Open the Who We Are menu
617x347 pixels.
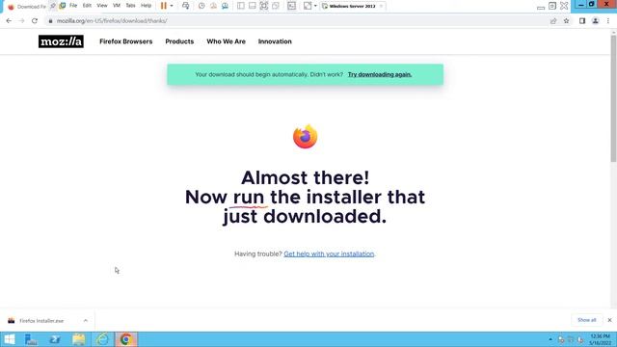(226, 41)
